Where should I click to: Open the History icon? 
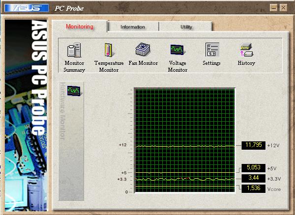point(247,50)
